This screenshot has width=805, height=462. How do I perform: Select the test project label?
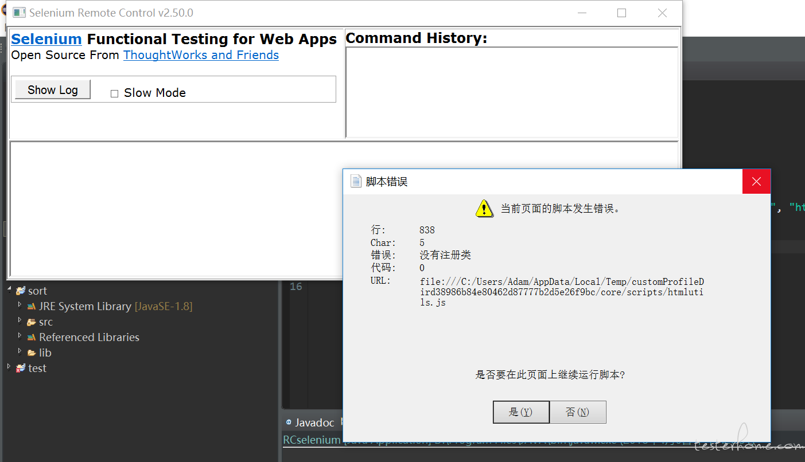(x=37, y=369)
